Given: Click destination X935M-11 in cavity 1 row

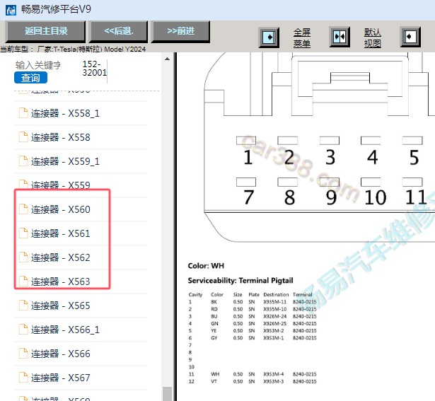Looking at the screenshot, I should click(x=275, y=302).
